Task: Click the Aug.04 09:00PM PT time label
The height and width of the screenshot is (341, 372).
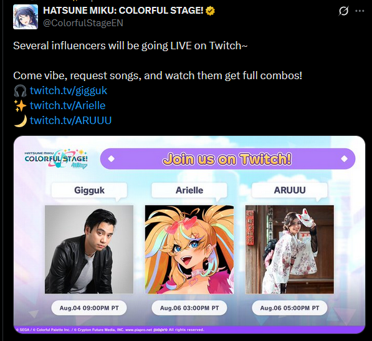Action: pyautogui.click(x=89, y=308)
